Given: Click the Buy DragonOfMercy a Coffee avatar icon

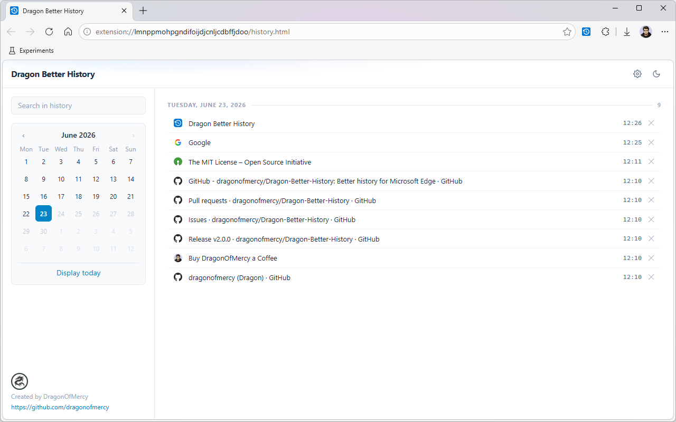Looking at the screenshot, I should (178, 258).
